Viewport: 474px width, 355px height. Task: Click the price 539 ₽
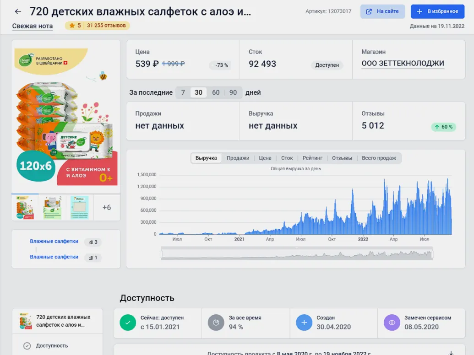(147, 64)
